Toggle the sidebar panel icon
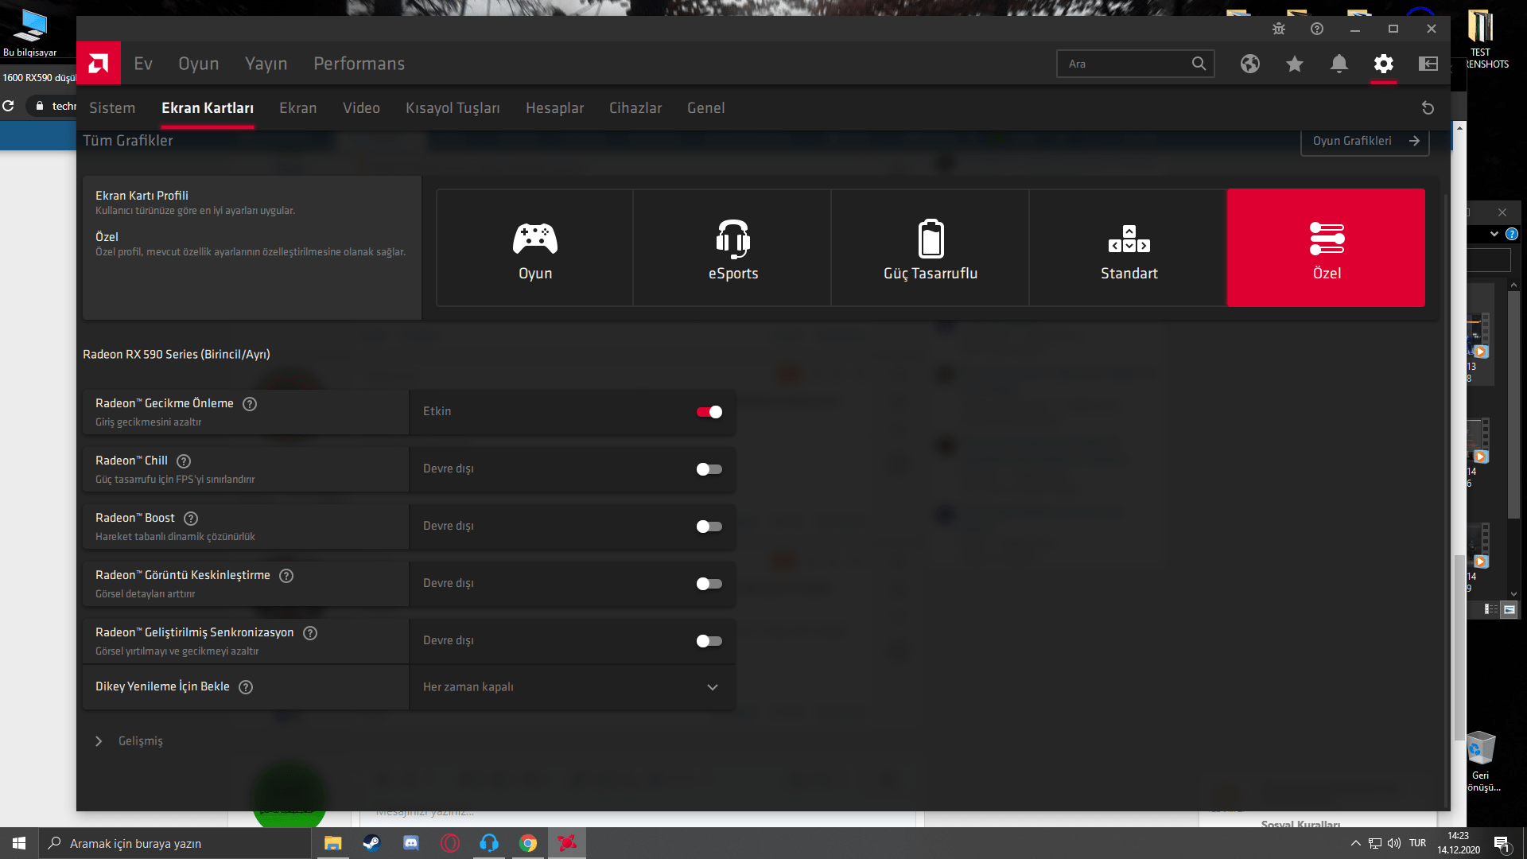This screenshot has width=1527, height=859. 1428,64
